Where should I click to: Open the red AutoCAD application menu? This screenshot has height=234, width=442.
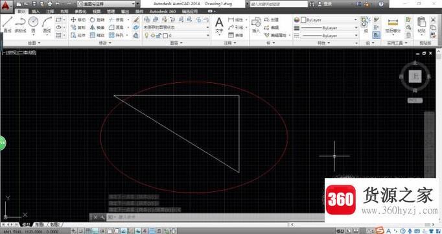[x=6, y=6]
